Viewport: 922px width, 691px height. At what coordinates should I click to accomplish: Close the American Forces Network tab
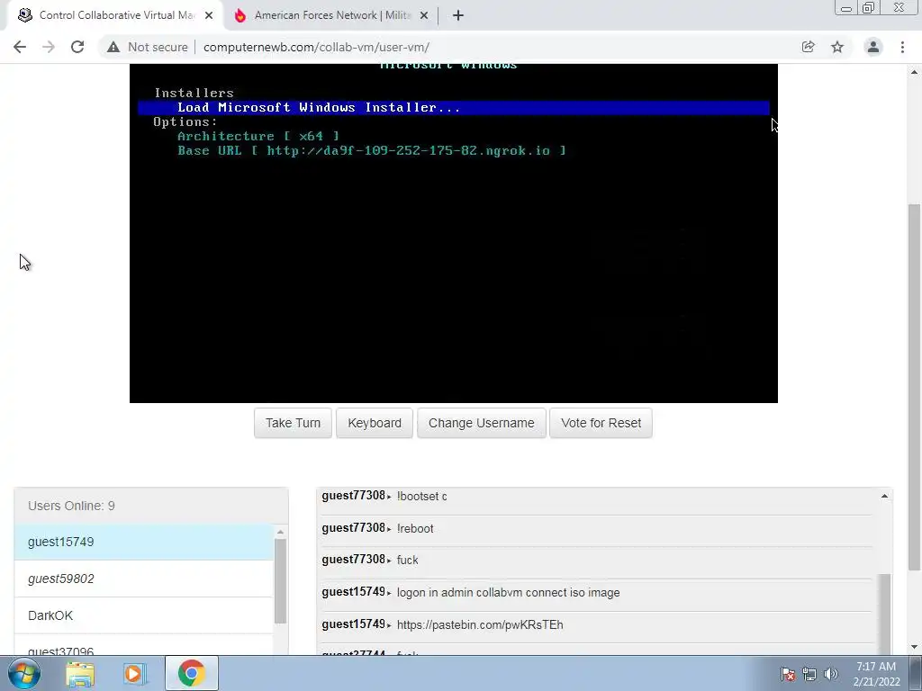pyautogui.click(x=424, y=15)
